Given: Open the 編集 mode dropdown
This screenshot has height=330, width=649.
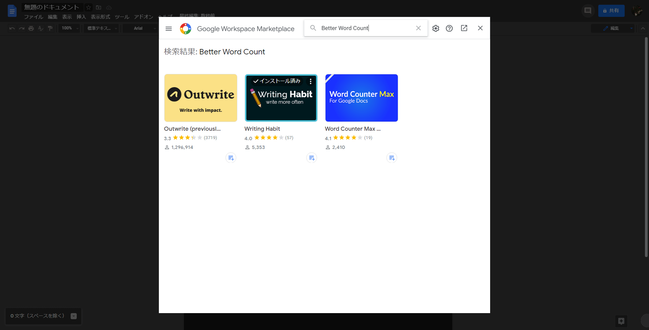Looking at the screenshot, I should 613,28.
